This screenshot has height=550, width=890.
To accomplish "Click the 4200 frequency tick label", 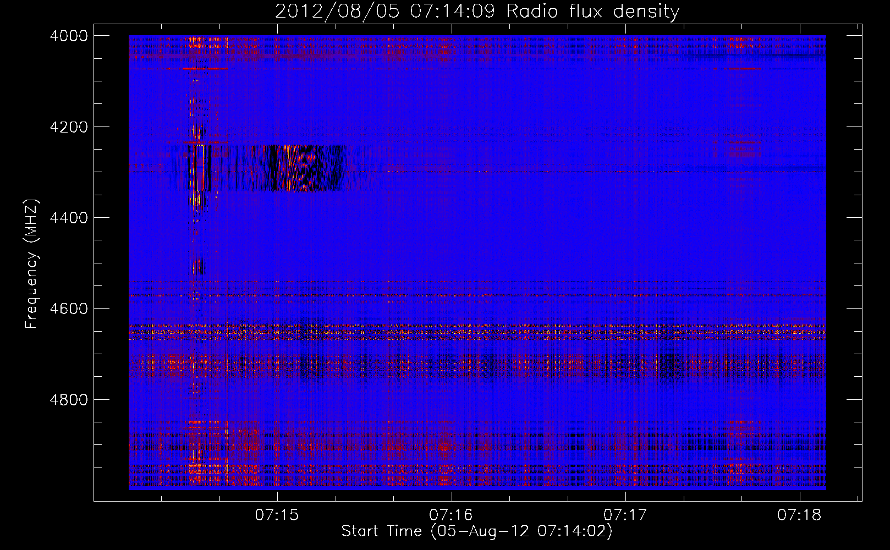I will (x=69, y=127).
